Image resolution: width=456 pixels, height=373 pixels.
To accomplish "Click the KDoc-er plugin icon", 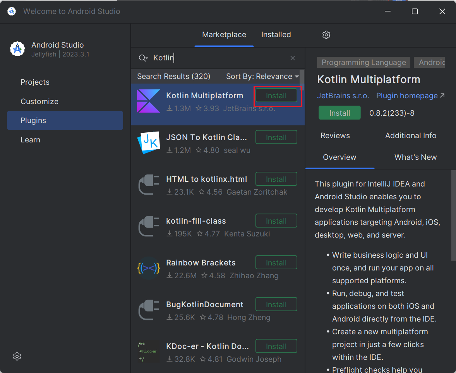I will pos(149,352).
